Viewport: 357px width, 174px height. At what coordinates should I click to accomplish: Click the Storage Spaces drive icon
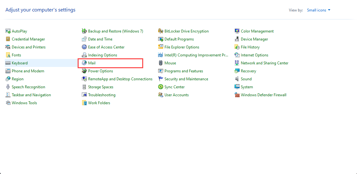[84, 87]
